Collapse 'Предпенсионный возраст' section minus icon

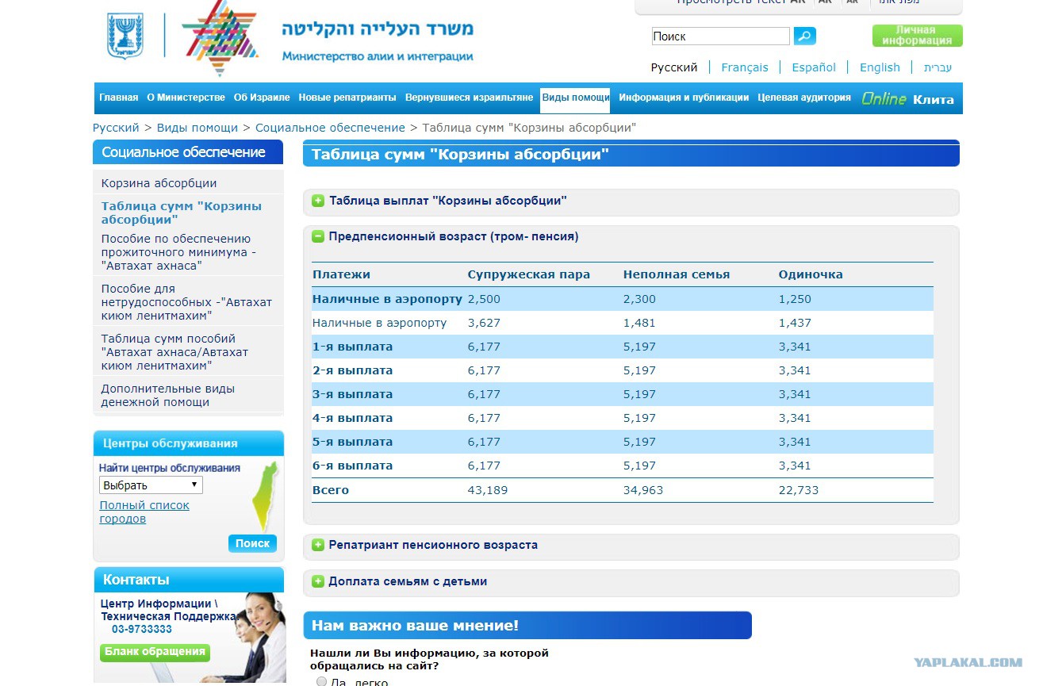pyautogui.click(x=318, y=236)
